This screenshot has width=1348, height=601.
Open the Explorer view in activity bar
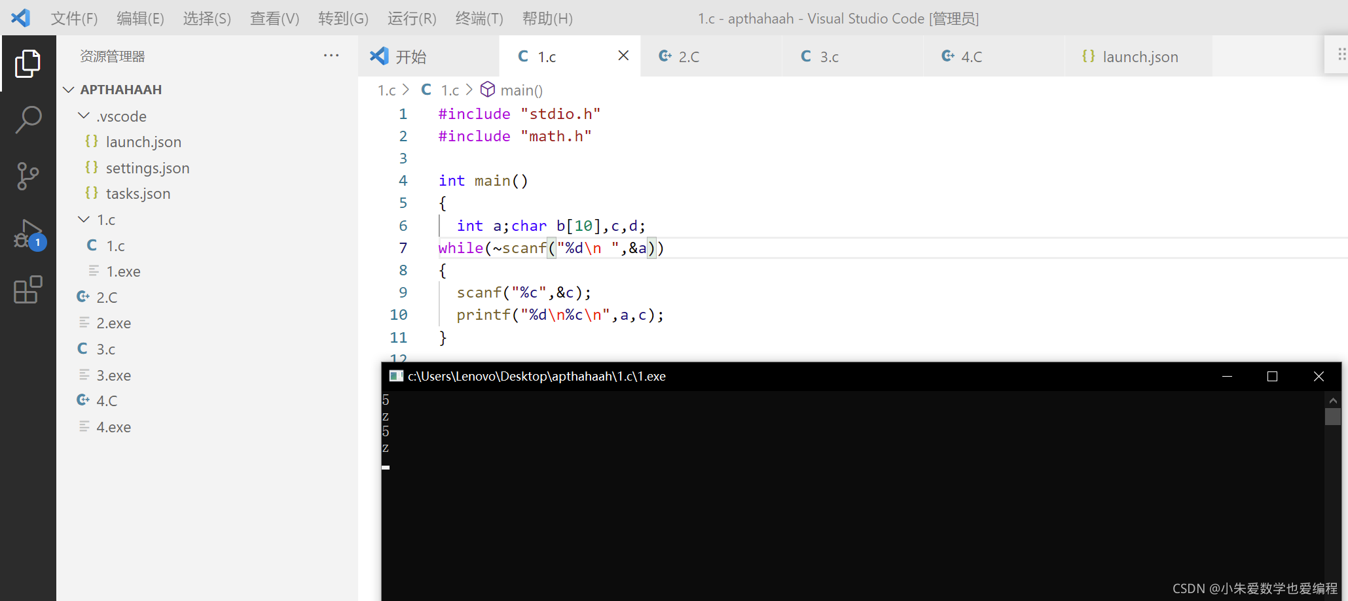coord(27,63)
